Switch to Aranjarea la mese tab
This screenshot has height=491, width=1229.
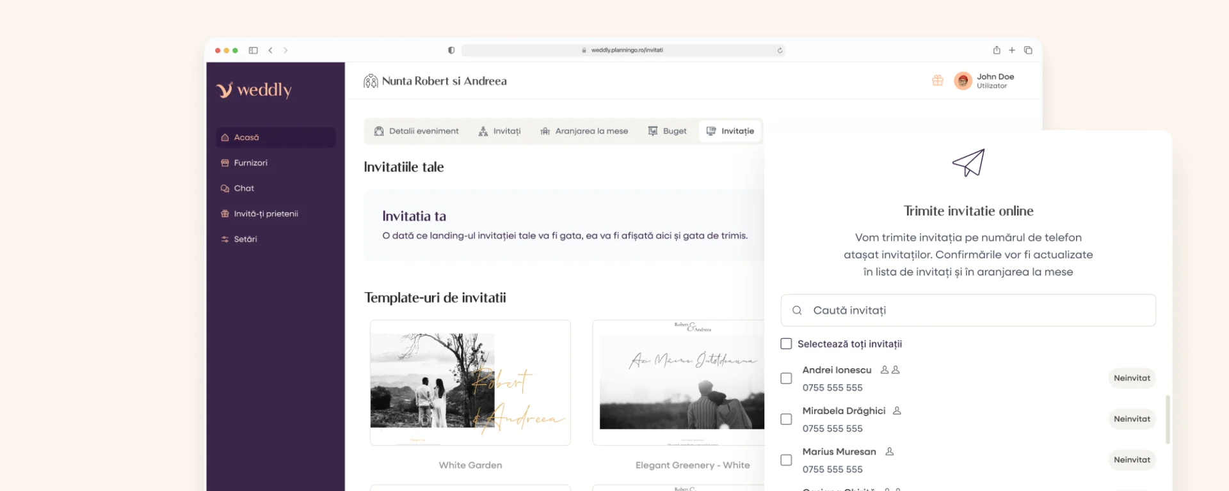pos(584,131)
